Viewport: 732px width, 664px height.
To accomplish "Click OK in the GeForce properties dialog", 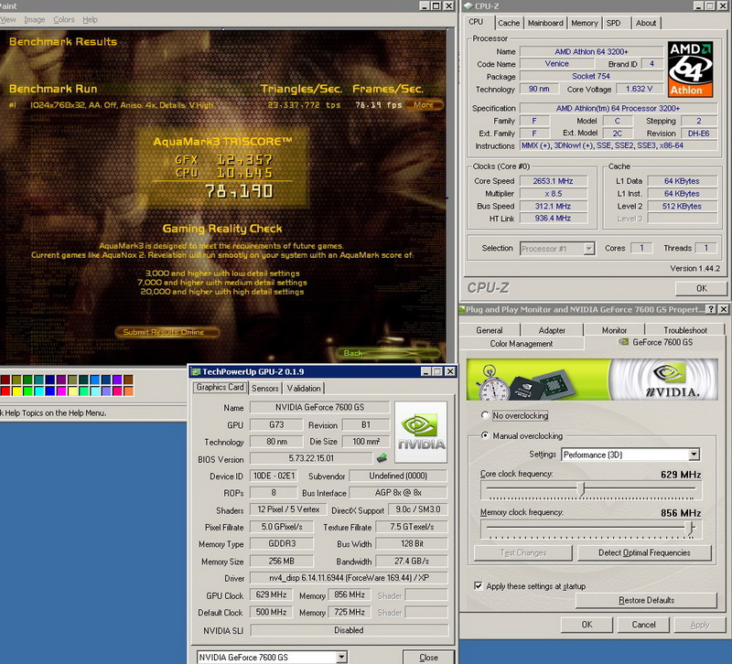I will pos(587,625).
